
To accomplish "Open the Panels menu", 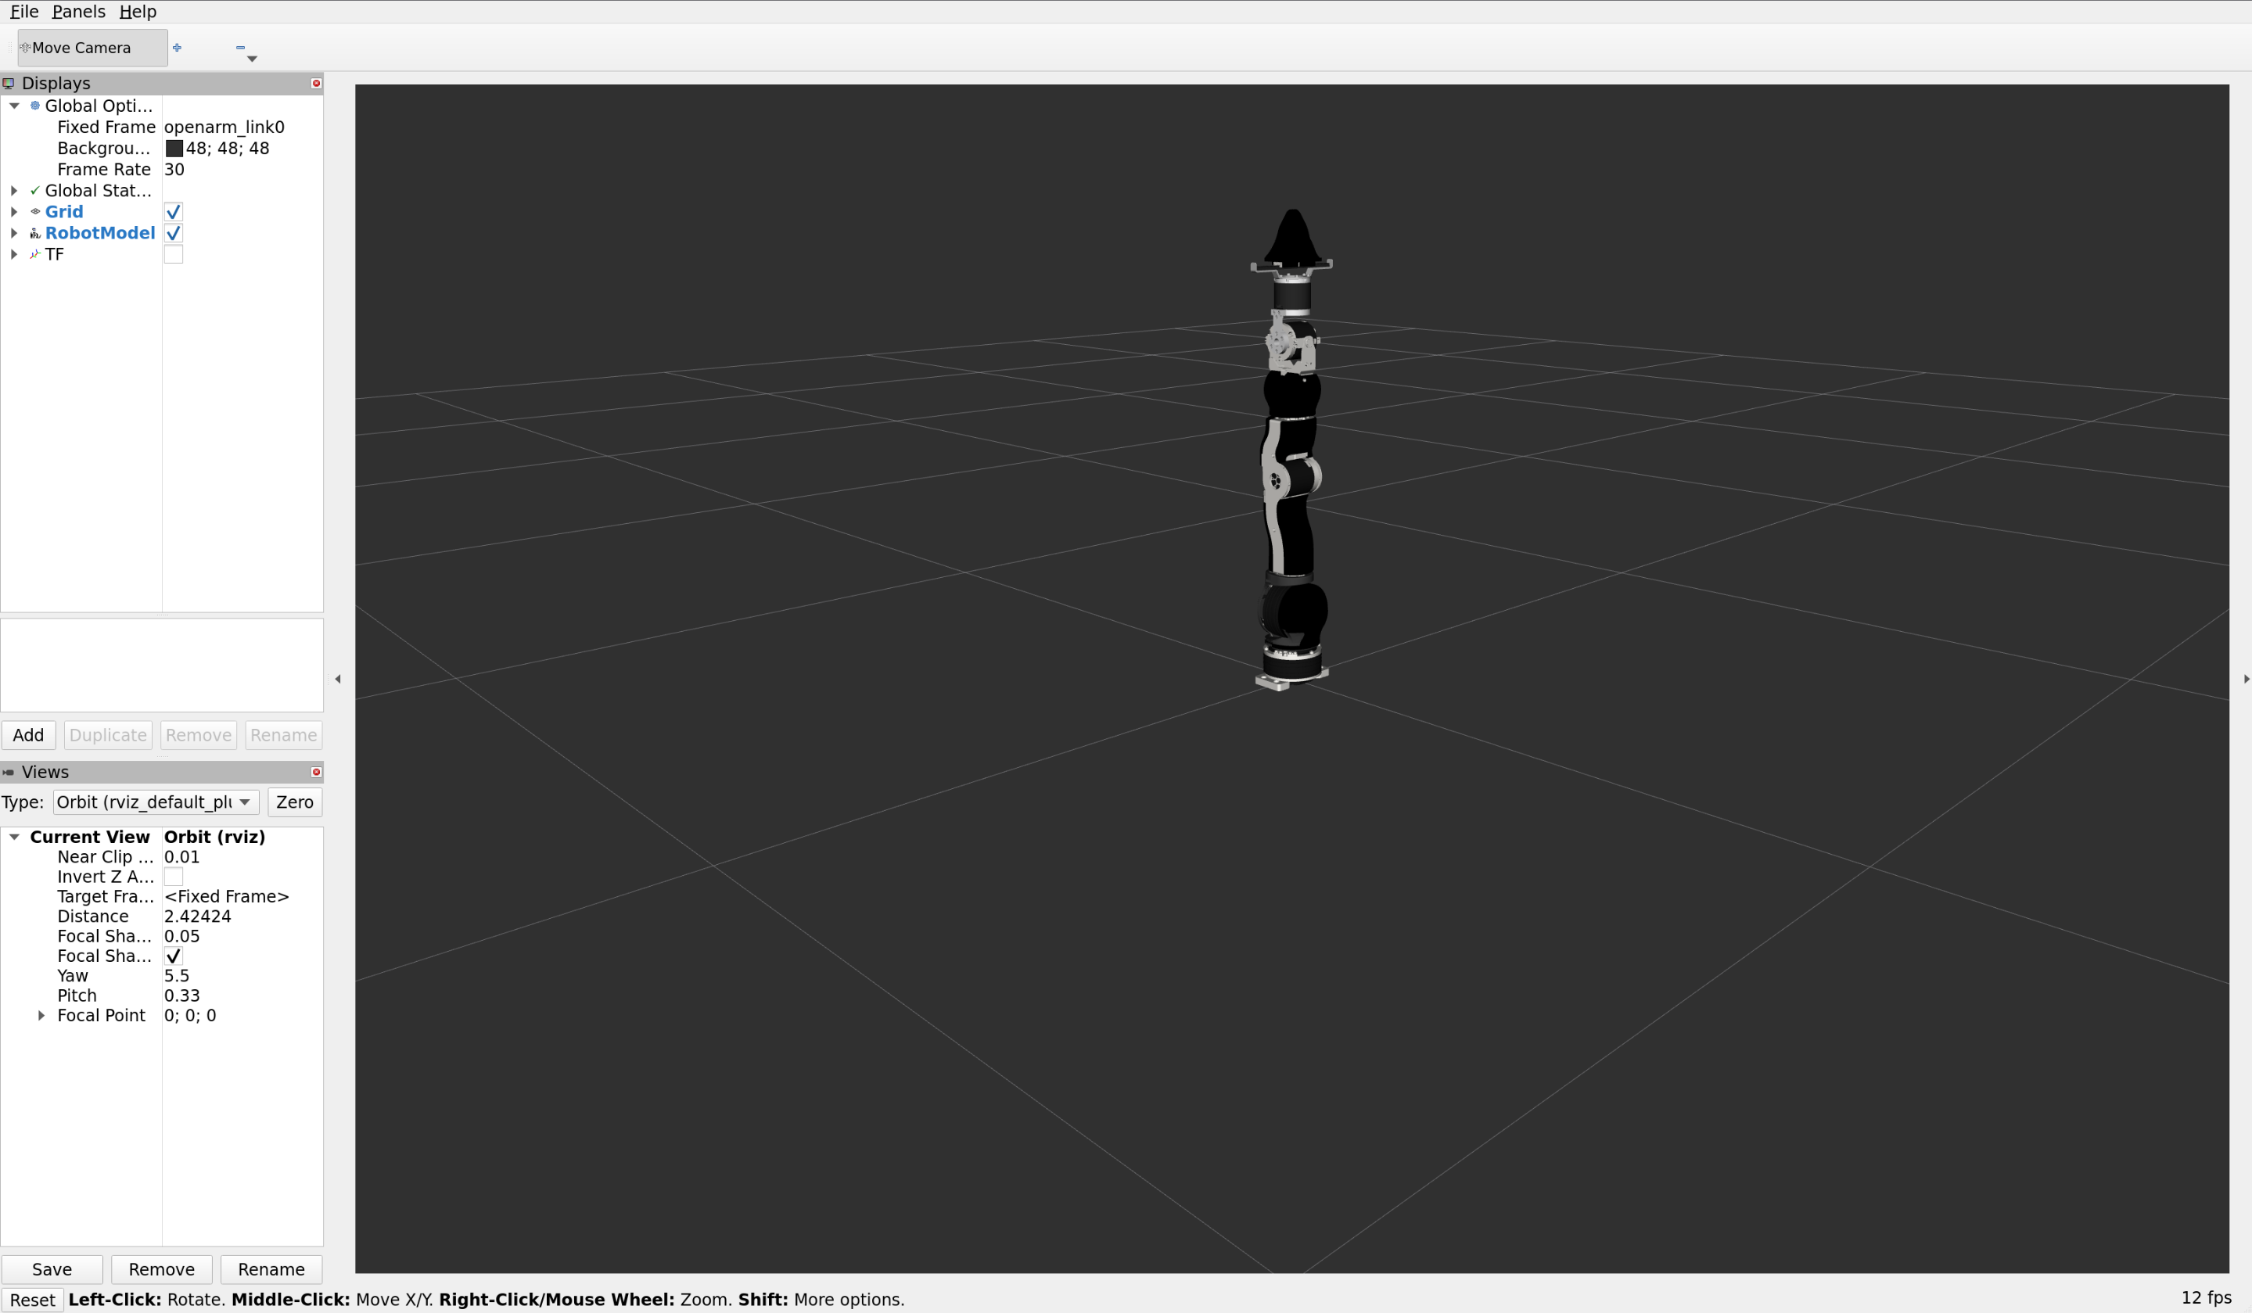I will pyautogui.click(x=79, y=12).
